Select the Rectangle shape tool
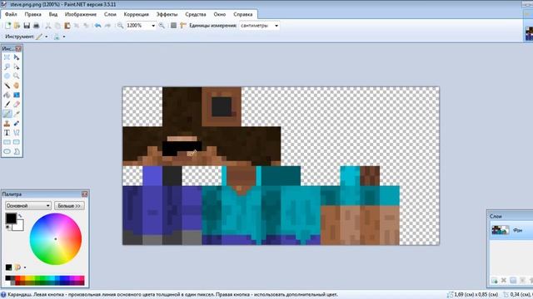The image size is (533, 299). [x=7, y=142]
